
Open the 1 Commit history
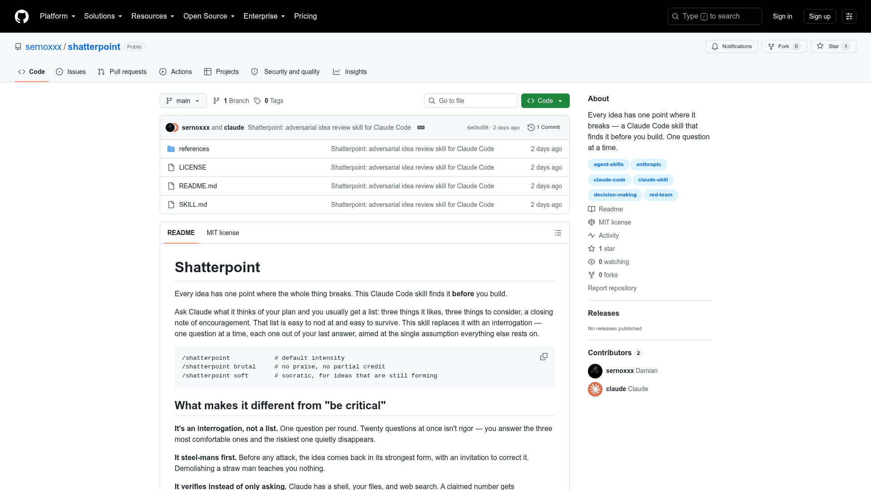[x=544, y=127]
